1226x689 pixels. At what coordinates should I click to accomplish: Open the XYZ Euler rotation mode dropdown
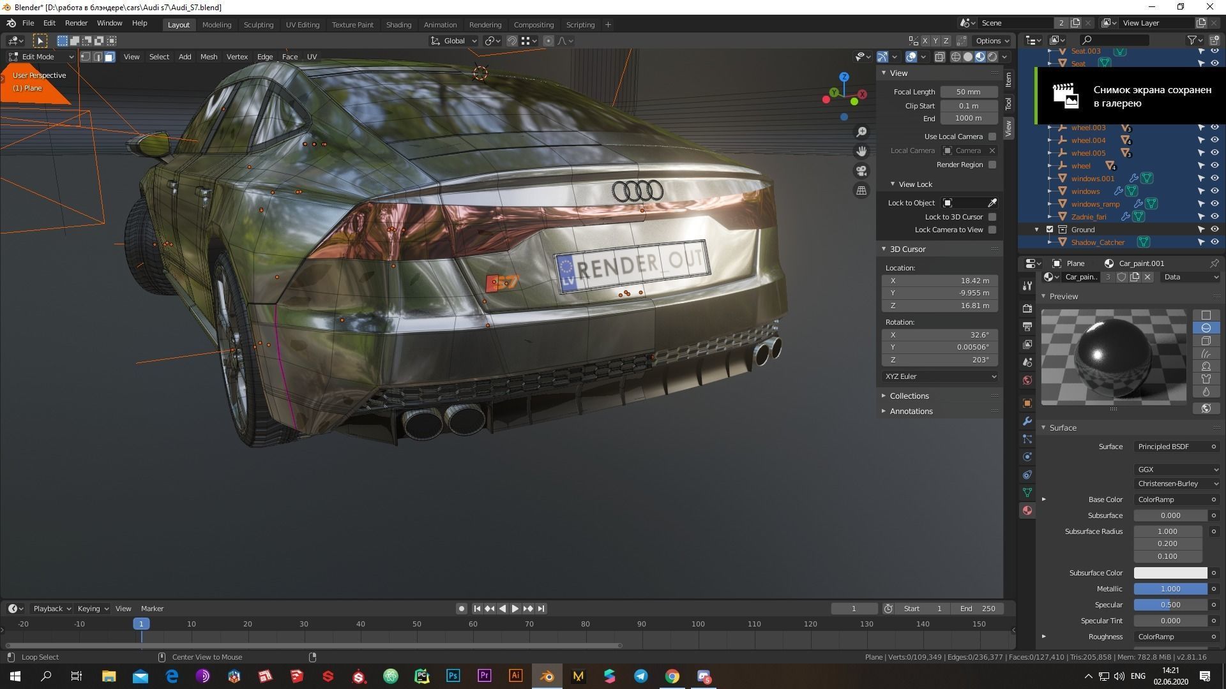(x=940, y=376)
